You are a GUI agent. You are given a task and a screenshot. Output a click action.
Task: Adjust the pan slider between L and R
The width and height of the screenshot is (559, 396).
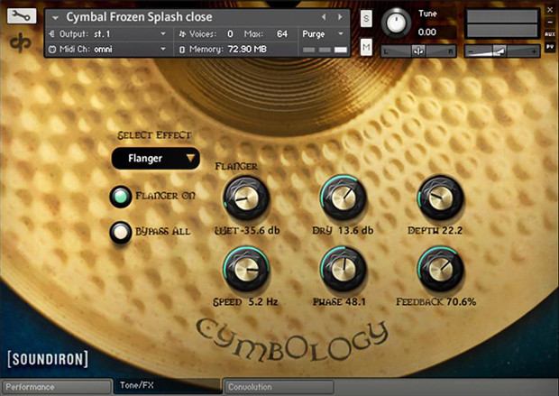418,51
